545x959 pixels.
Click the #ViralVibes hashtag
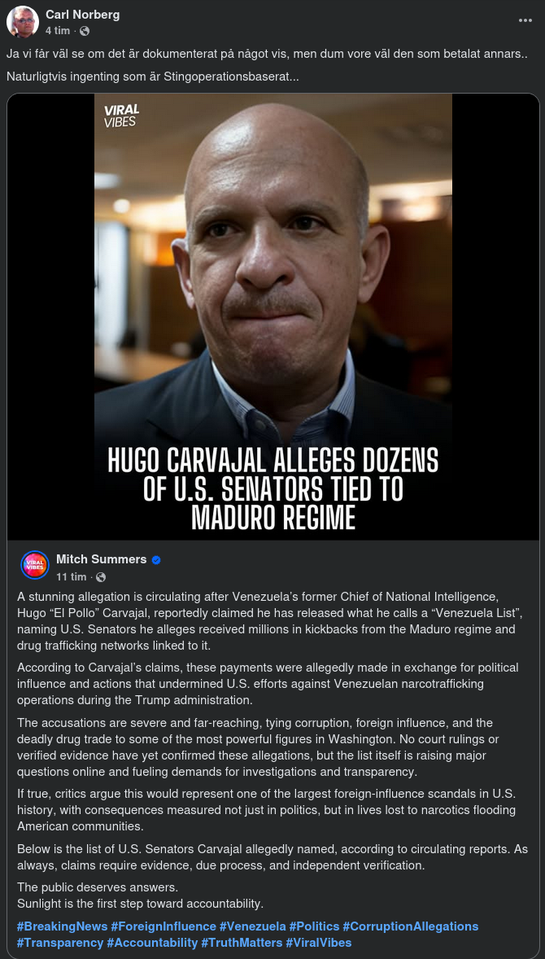point(319,943)
